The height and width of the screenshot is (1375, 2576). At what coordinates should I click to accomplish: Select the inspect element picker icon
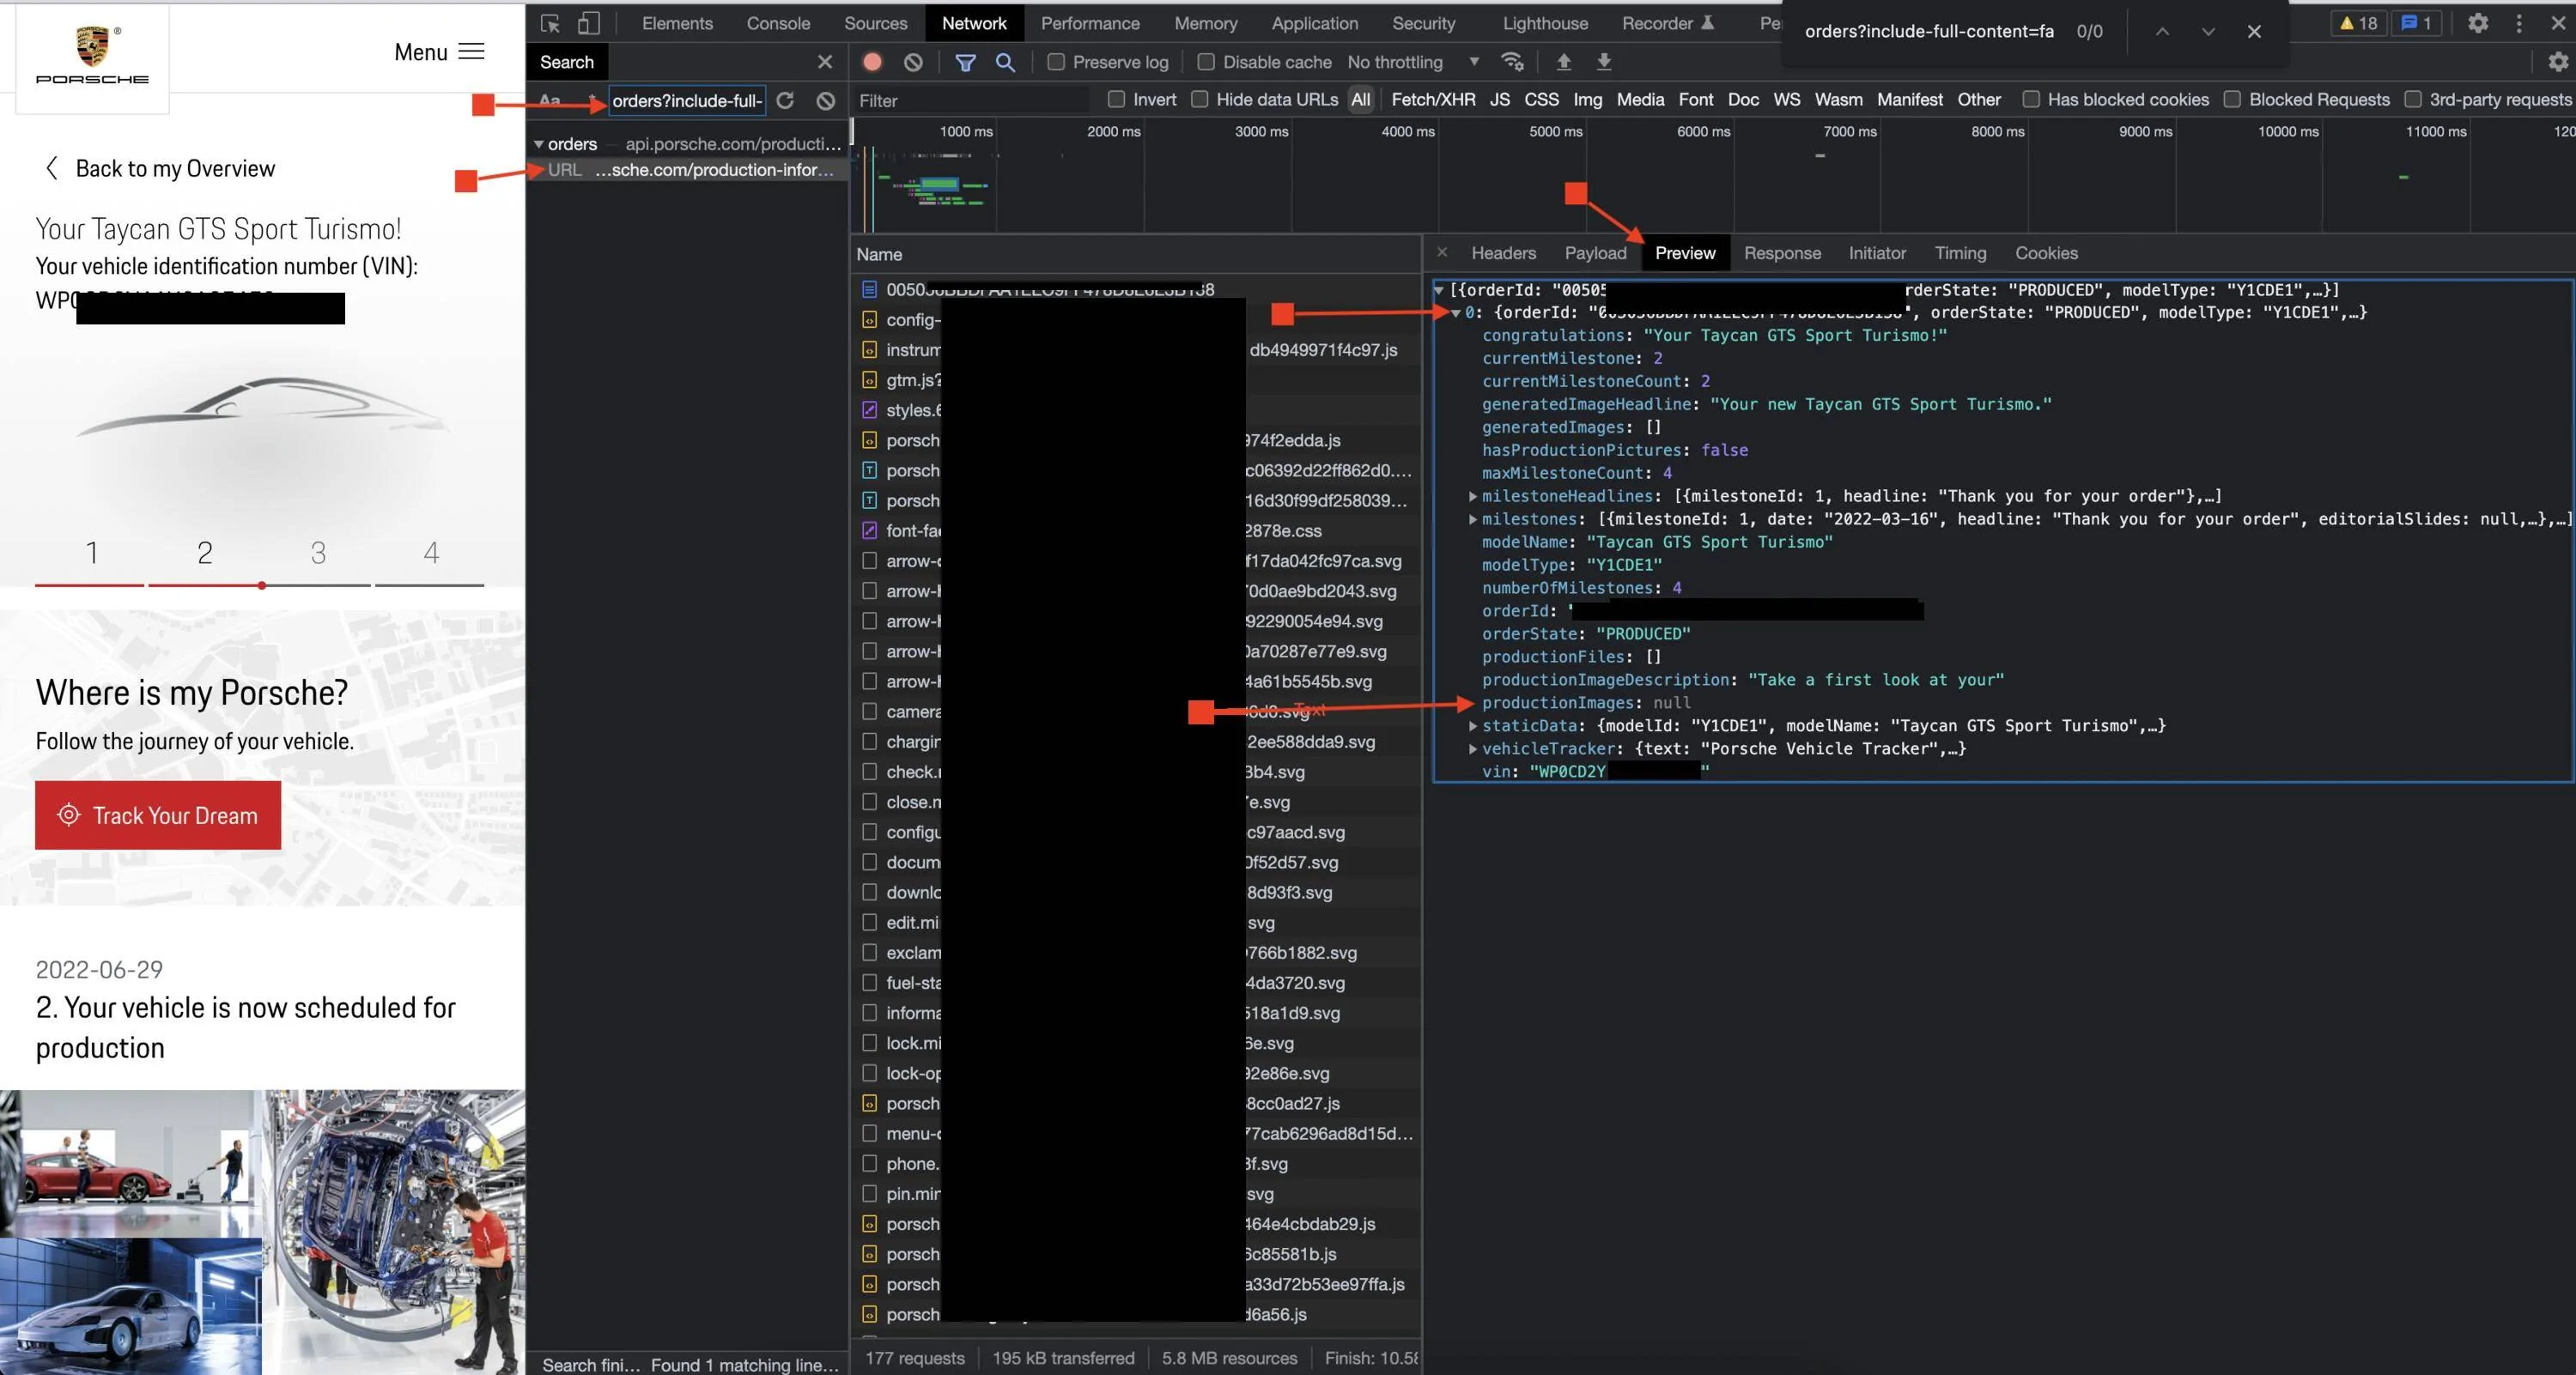pos(550,23)
